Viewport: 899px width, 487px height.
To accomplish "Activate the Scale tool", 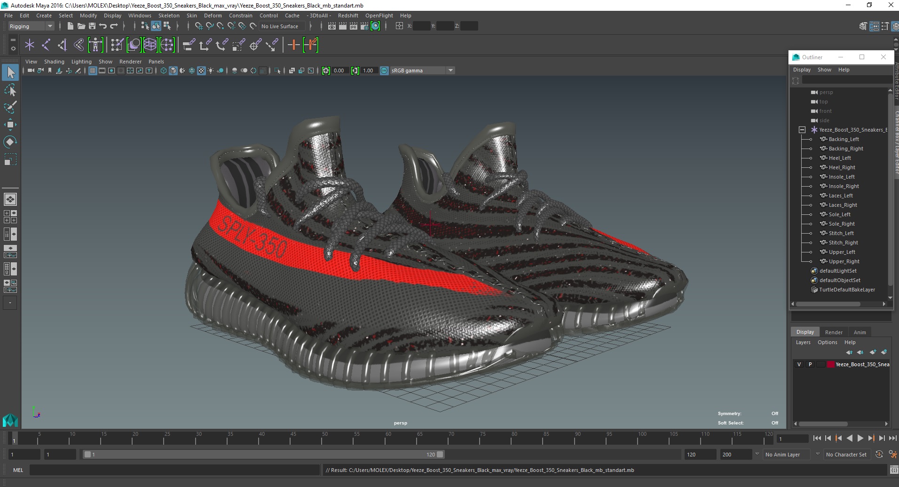I will click(x=10, y=159).
